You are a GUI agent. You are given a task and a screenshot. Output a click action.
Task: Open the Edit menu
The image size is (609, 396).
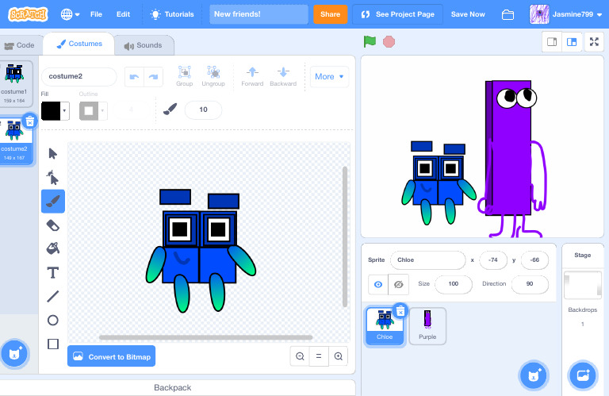point(123,14)
